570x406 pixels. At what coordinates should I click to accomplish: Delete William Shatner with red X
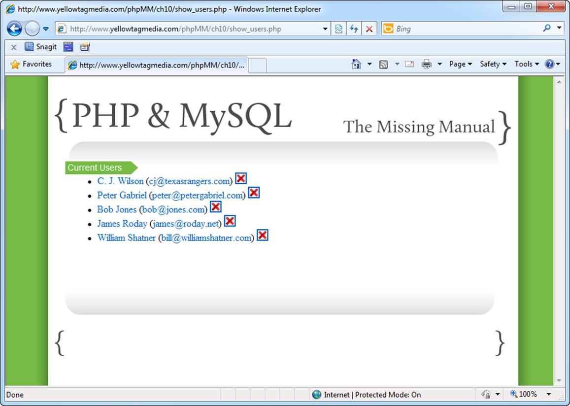pos(263,235)
